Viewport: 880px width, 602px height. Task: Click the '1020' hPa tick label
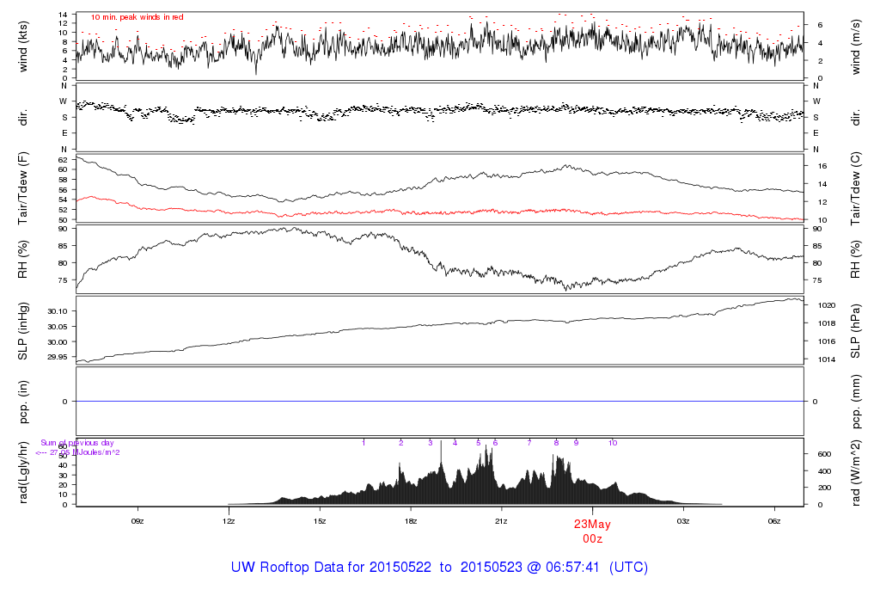827,305
